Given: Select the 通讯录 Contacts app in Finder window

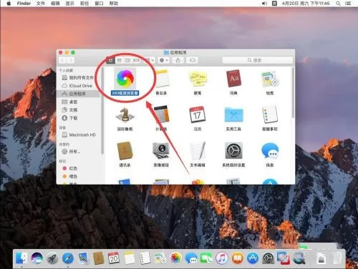Looking at the screenshot, I should coord(125,151).
